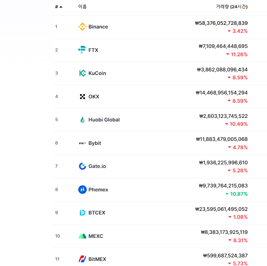Screen dimensions: 267x266
Task: Click the Phemex logo icon
Action: pos(82,190)
